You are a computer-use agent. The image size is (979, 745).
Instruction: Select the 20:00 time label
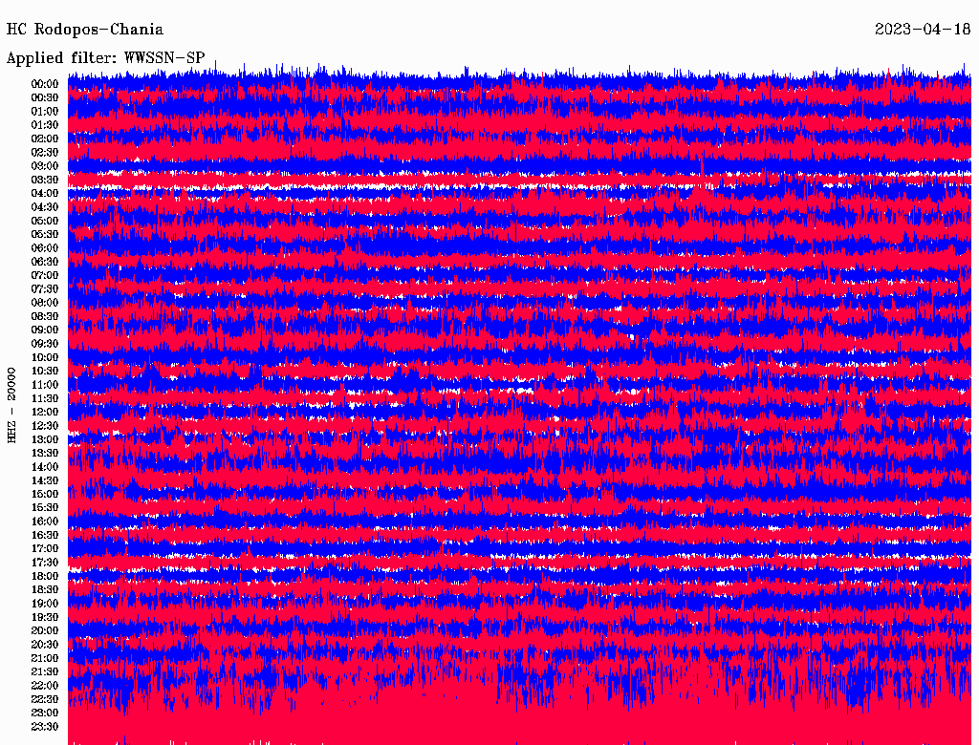(x=45, y=631)
